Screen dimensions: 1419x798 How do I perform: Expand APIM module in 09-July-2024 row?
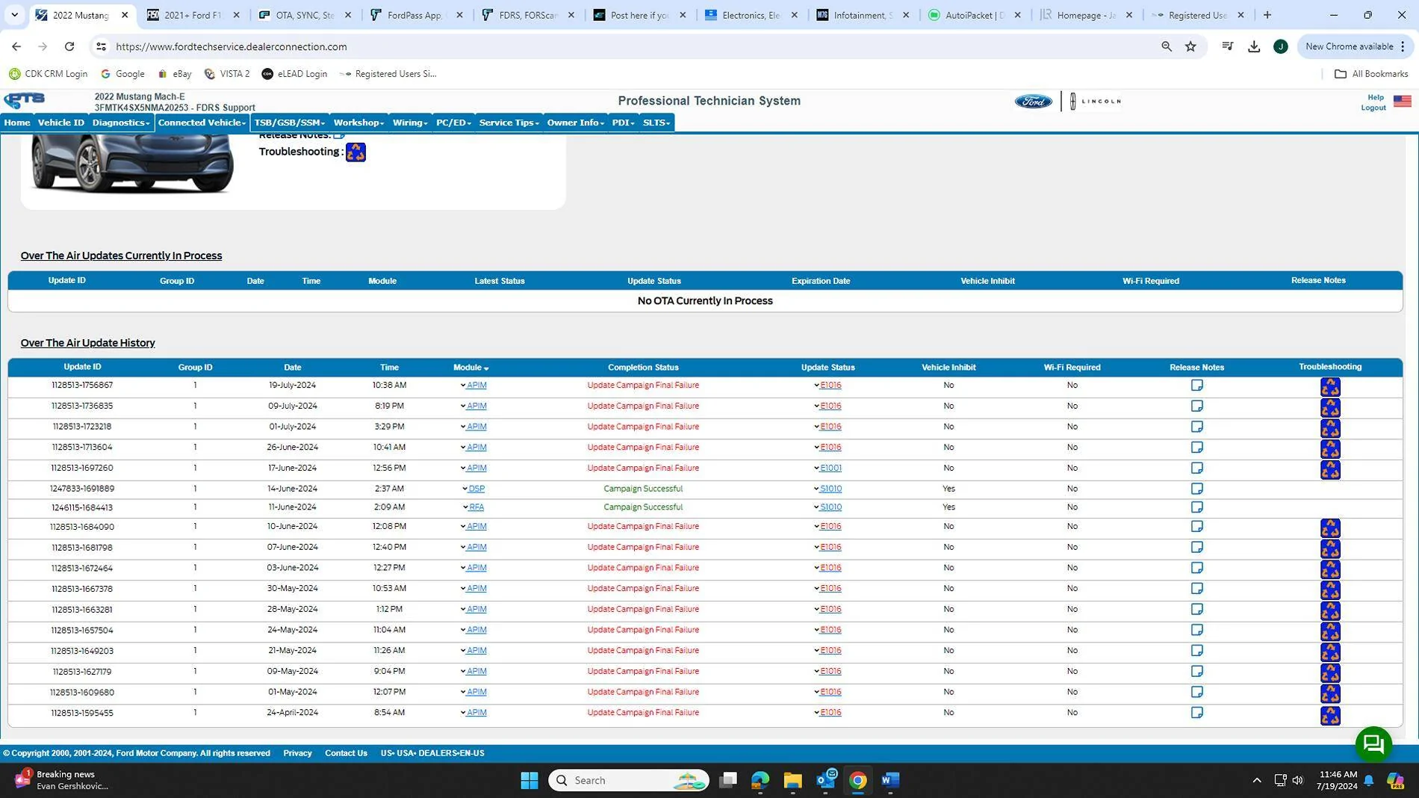[462, 406]
